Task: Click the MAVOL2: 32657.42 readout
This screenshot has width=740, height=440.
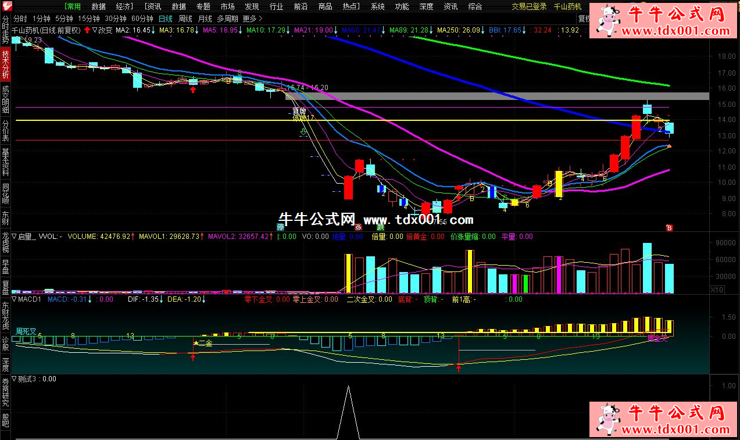Action: coord(238,237)
